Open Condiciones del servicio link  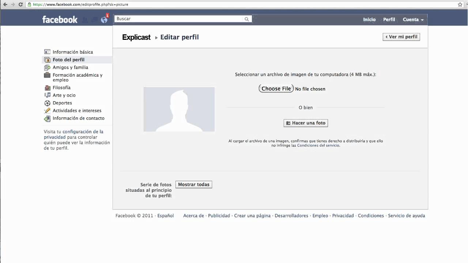(x=318, y=145)
